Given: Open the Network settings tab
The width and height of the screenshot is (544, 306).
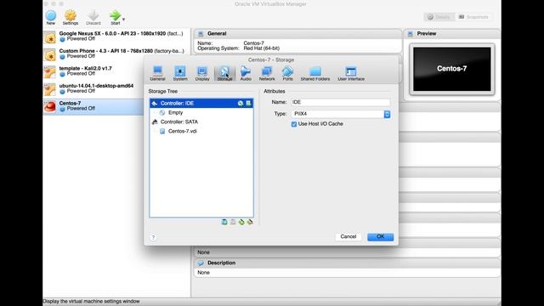Looking at the screenshot, I should coord(267,73).
